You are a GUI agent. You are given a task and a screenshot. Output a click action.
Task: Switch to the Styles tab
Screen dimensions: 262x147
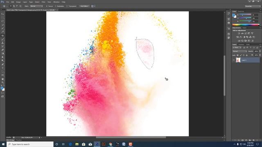244,28
